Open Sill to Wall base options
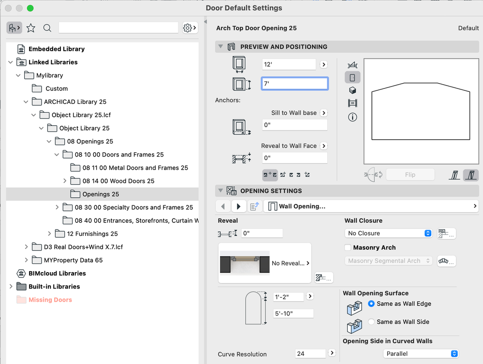This screenshot has height=364, width=483. [x=323, y=113]
